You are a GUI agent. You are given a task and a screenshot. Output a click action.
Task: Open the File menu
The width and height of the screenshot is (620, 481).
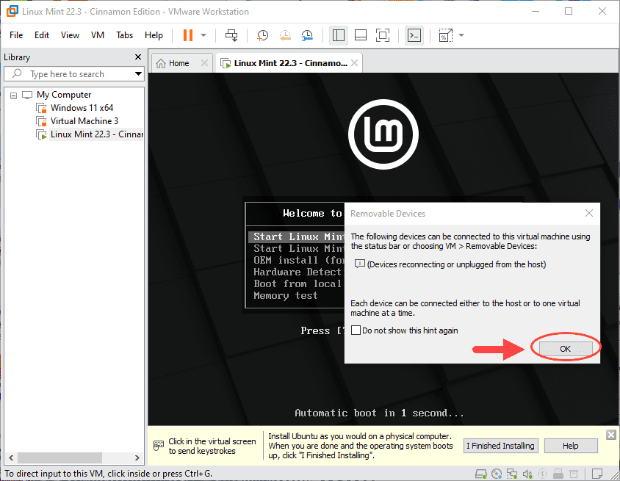pyautogui.click(x=16, y=35)
